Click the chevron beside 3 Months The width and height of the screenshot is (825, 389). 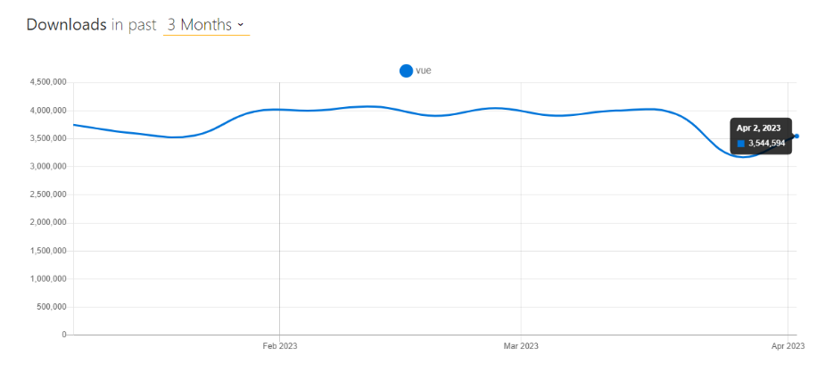coord(241,25)
